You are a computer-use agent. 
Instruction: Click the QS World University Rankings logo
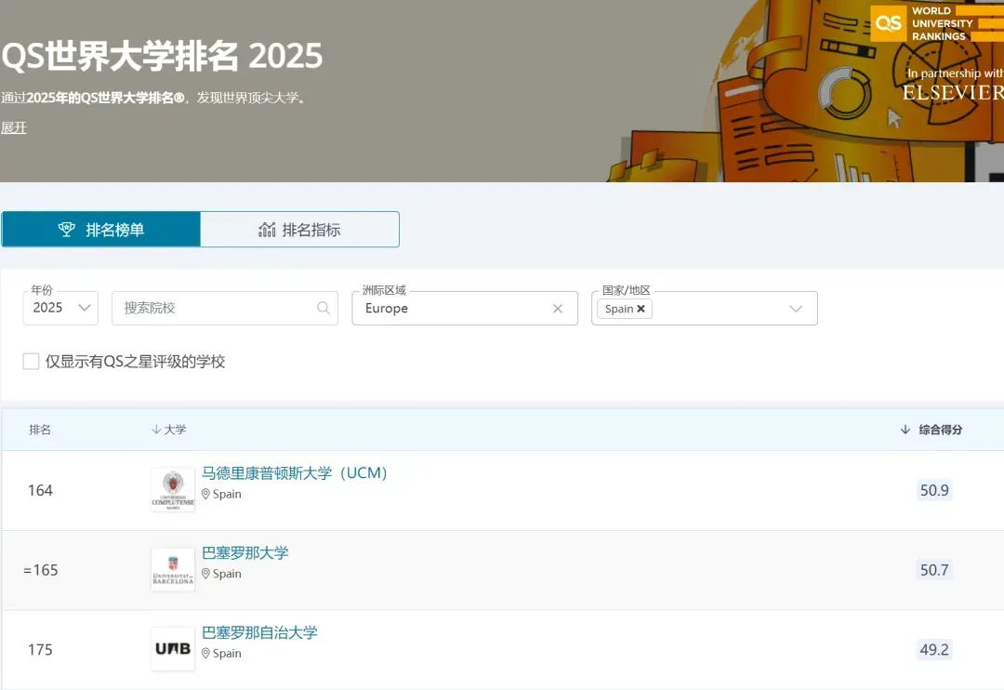click(937, 23)
